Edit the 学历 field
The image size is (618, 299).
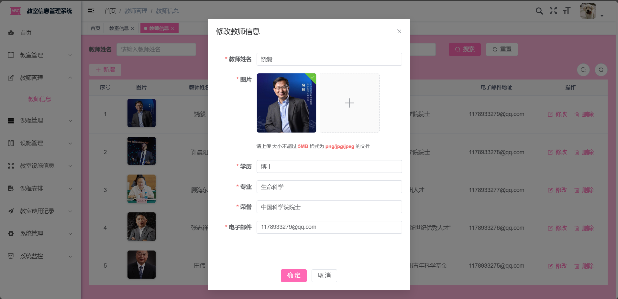[329, 166]
